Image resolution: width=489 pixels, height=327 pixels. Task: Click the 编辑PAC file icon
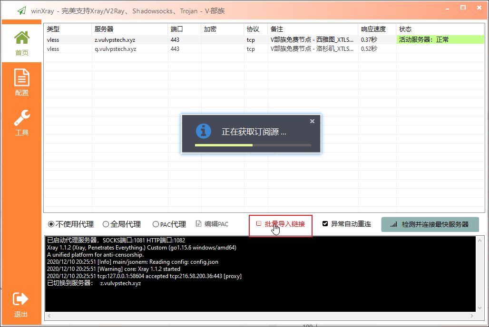click(198, 223)
